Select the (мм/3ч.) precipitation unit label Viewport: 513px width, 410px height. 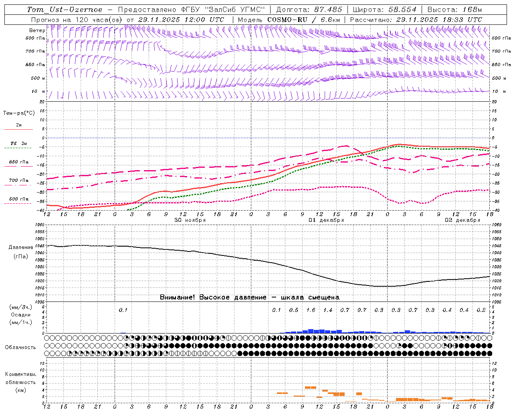click(21, 307)
